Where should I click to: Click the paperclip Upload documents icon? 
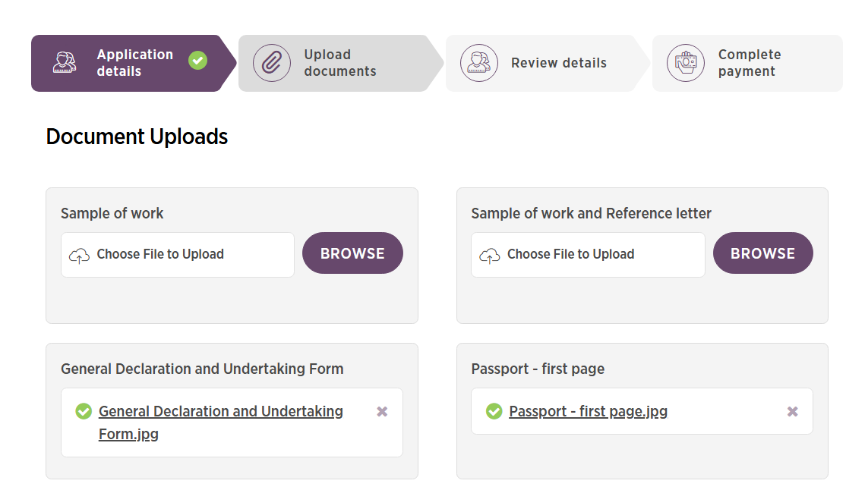[x=272, y=63]
